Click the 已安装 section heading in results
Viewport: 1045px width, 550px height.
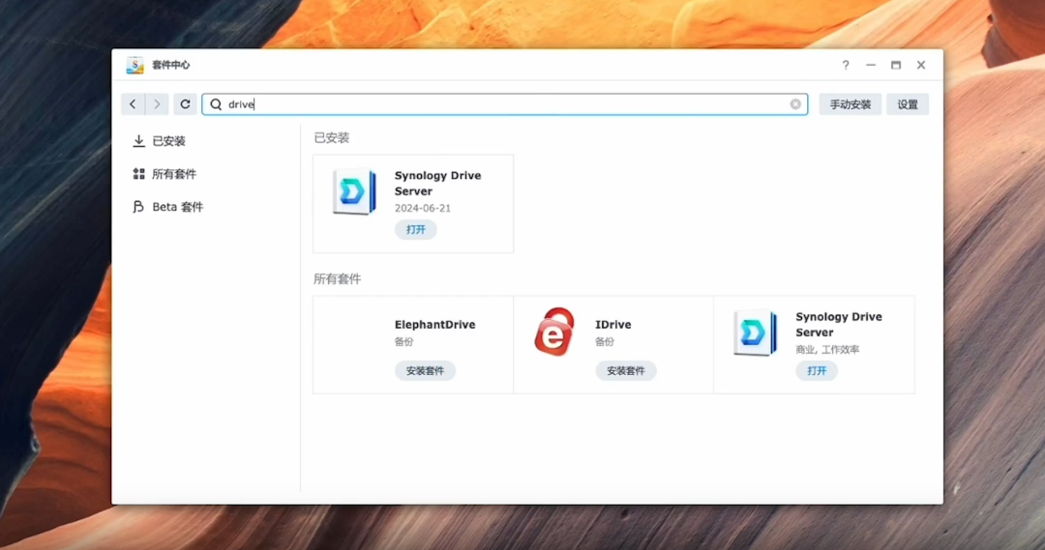(332, 138)
